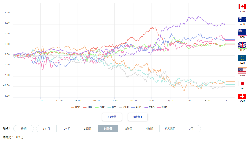This screenshot has width=251, height=143.
Task: Click the Japan JPY flag icon
Action: (x=242, y=84)
